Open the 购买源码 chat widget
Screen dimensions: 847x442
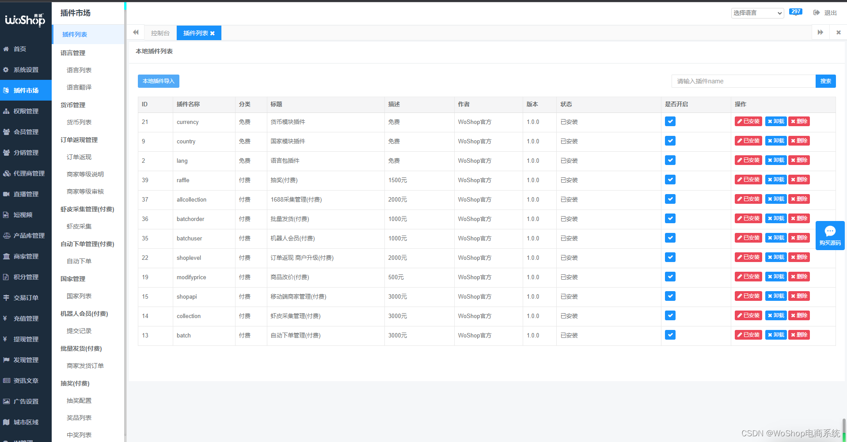click(x=830, y=236)
